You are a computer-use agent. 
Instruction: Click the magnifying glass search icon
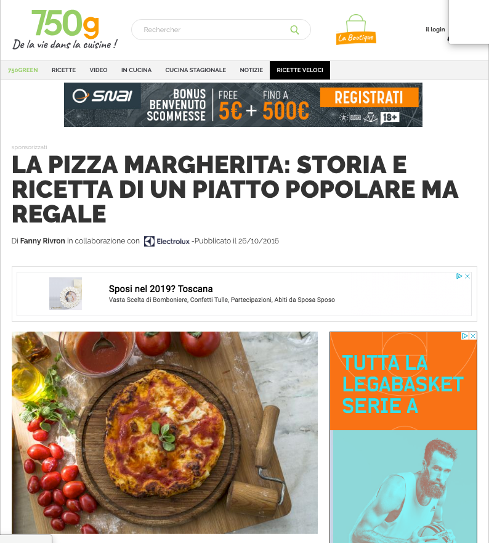pos(294,30)
